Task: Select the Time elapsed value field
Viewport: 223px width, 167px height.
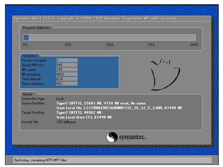Action: click(67, 79)
